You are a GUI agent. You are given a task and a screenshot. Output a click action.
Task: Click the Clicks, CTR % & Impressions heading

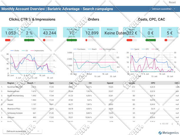(x=32, y=19)
